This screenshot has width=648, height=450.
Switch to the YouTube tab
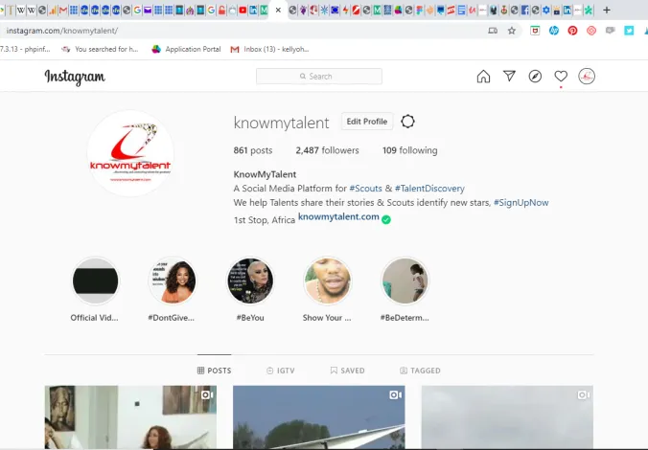click(243, 11)
